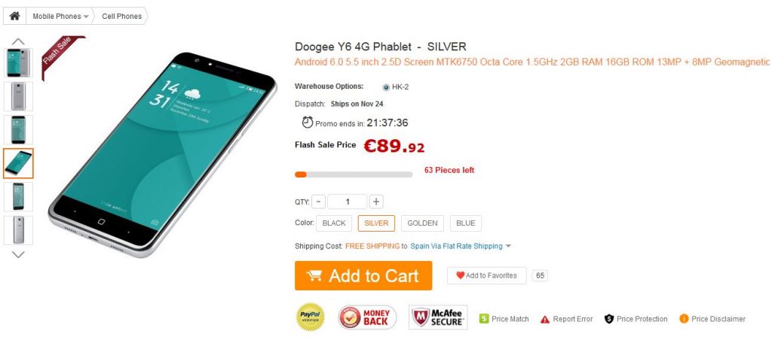Choose the BLACK color option

(x=334, y=223)
